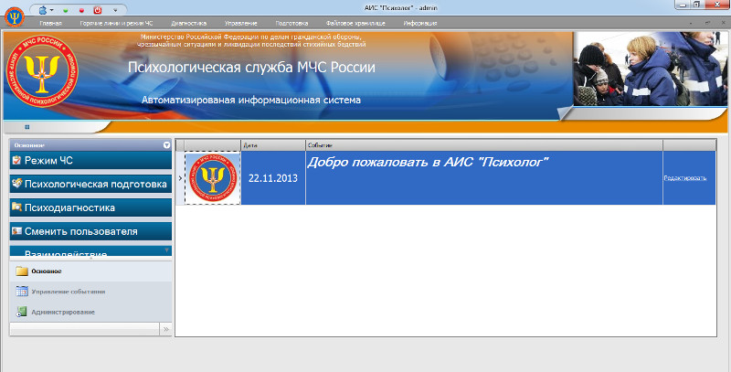This screenshot has width=731, height=372.
Task: Click the green dot in quick access toolbar
Action: click(67, 8)
